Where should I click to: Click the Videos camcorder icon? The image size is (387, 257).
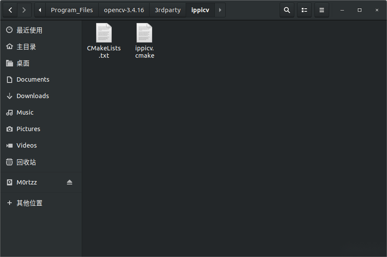(x=10, y=145)
